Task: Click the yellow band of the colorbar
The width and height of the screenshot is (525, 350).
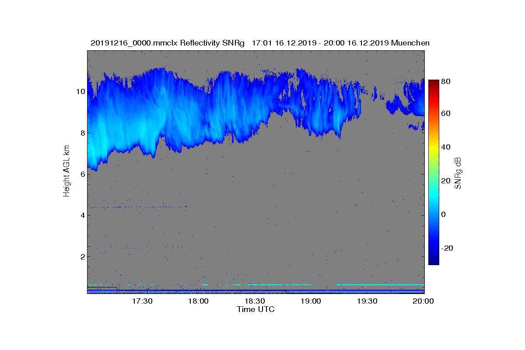Action: pyautogui.click(x=434, y=149)
